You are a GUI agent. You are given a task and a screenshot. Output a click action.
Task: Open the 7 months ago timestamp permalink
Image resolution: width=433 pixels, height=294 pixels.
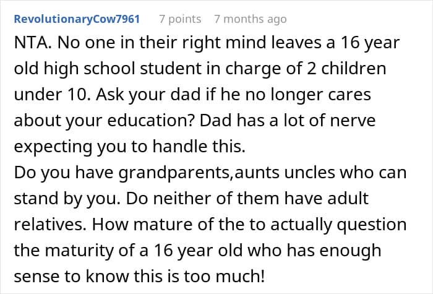tap(250, 19)
